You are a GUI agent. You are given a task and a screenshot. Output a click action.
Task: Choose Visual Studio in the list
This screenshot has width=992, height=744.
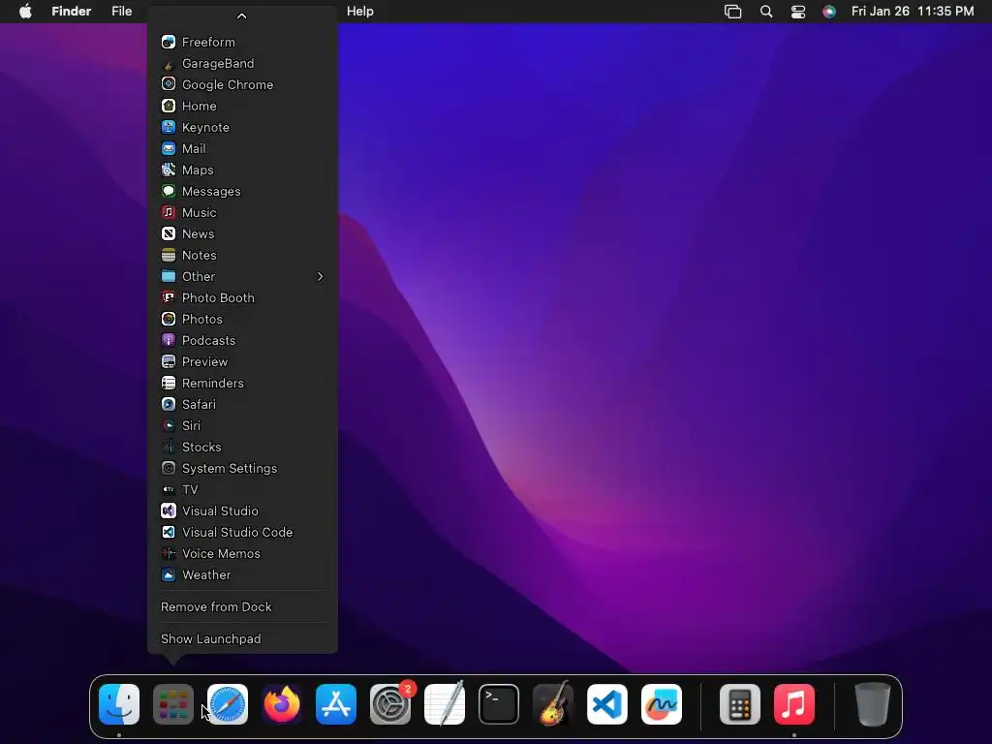click(242, 511)
